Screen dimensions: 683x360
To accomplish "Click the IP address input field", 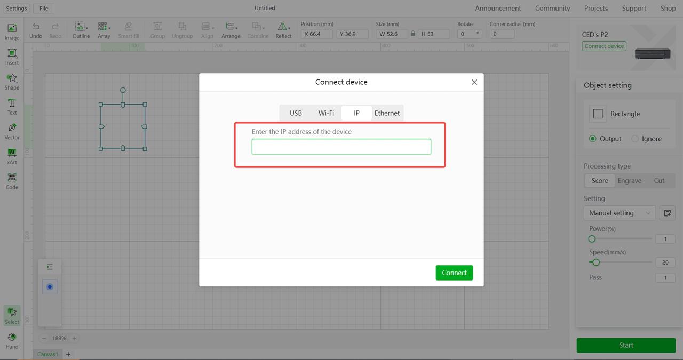I will point(341,147).
